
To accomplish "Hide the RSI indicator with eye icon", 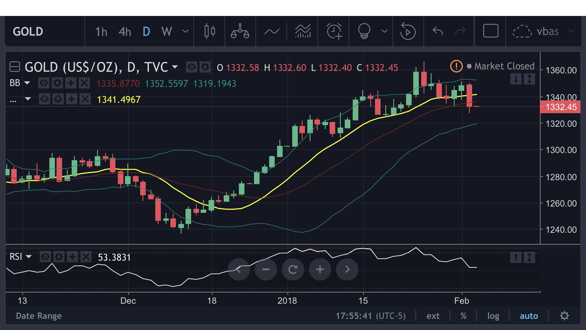I will [x=45, y=257].
